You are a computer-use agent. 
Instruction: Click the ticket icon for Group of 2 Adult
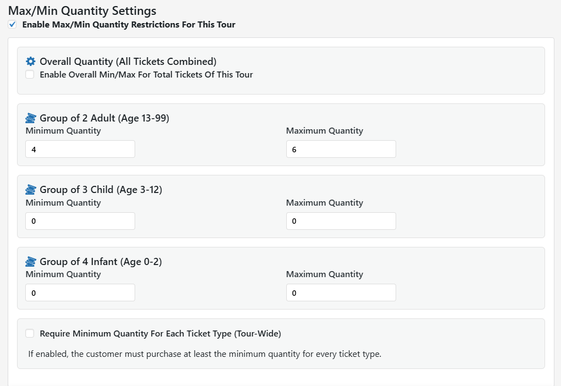pyautogui.click(x=31, y=118)
